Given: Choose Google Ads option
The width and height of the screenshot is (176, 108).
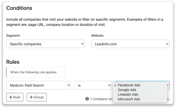Looking at the screenshot, I should [x=127, y=90].
